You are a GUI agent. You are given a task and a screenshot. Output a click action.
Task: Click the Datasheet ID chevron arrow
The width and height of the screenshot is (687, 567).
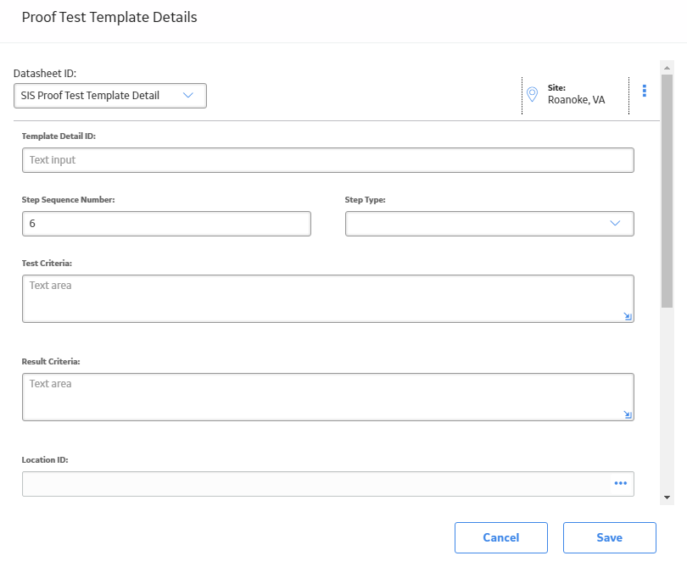coord(188,96)
